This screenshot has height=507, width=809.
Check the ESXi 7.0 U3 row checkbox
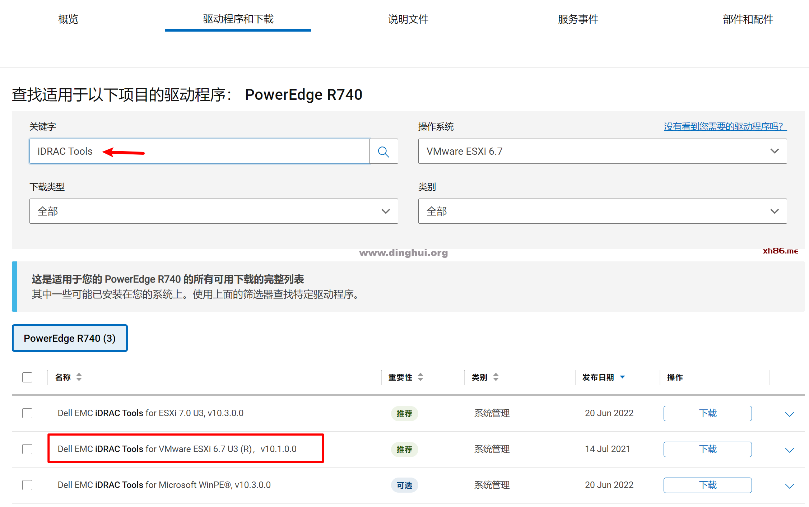click(27, 413)
